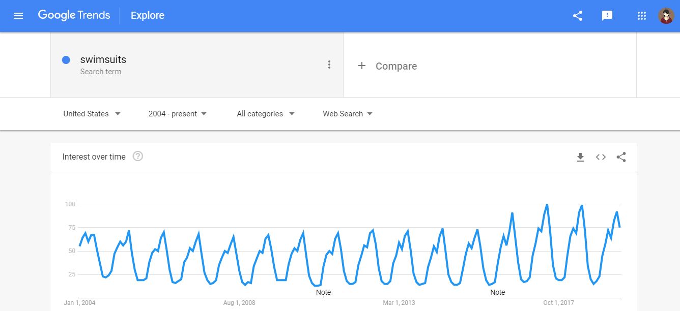Viewport: 680px width, 311px height.
Task: Click the Compare button to add term
Action: coord(388,66)
